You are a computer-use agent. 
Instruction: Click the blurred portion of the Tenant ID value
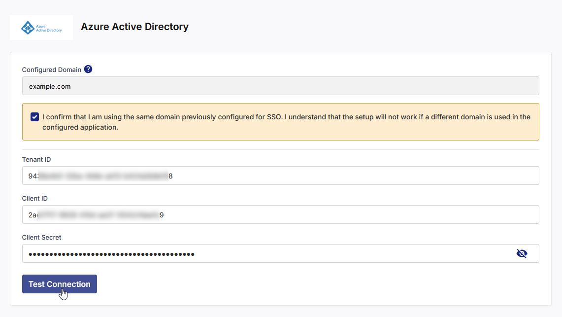coord(103,176)
